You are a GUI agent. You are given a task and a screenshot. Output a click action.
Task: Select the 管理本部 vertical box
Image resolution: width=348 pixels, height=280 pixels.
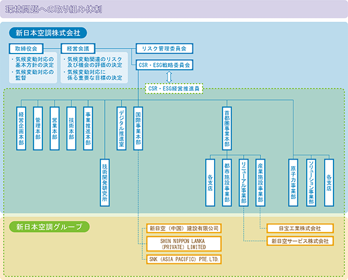coord(38,128)
